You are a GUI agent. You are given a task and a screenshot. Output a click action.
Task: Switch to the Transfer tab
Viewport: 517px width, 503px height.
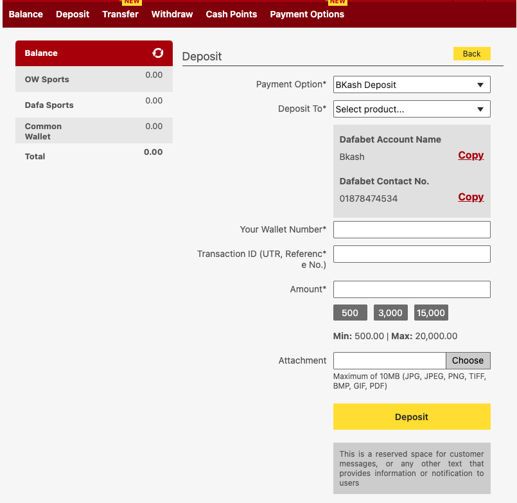120,14
